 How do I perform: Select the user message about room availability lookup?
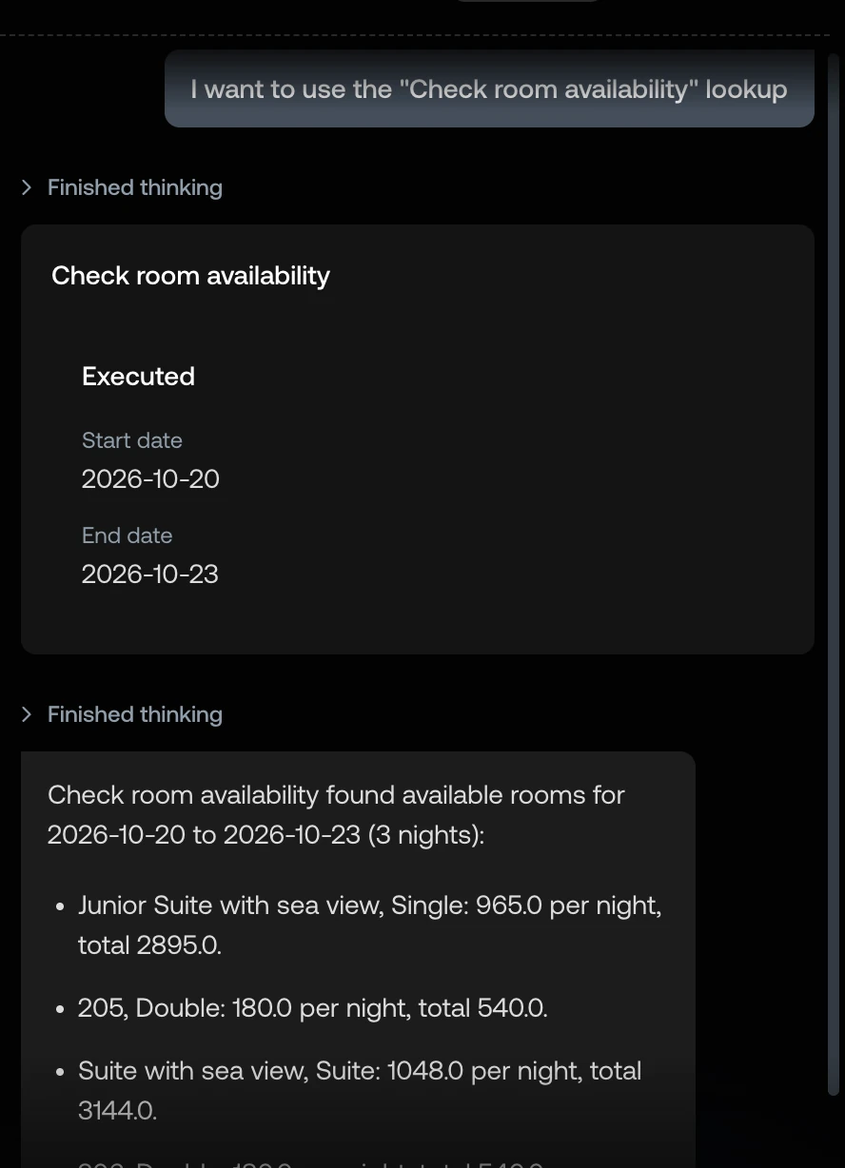489,89
